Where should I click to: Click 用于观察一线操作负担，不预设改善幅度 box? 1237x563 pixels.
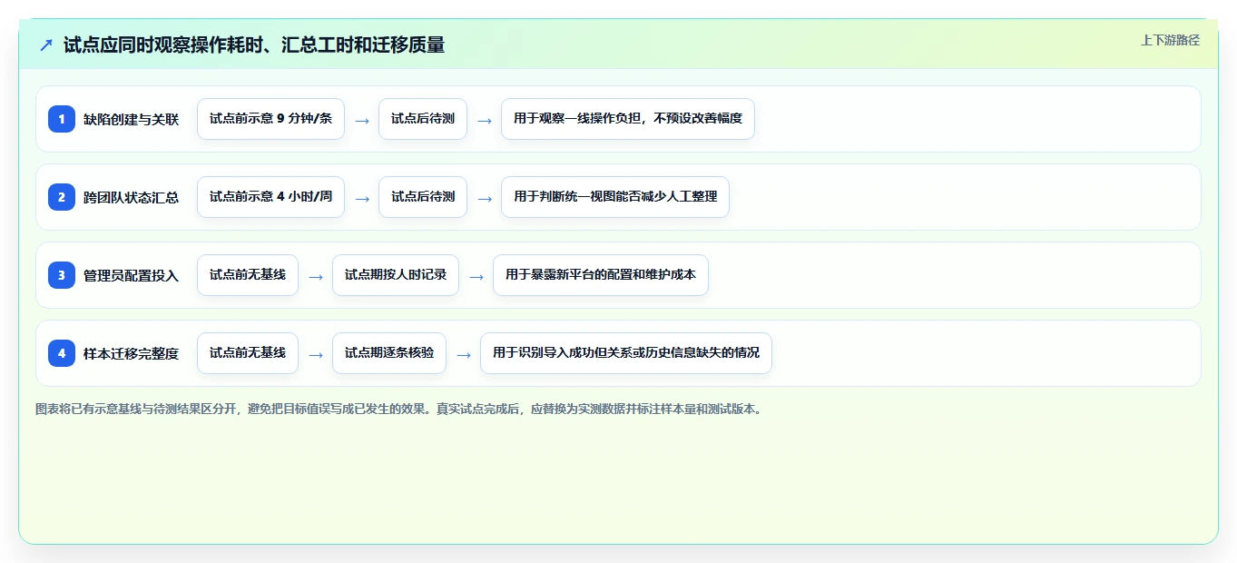628,119
